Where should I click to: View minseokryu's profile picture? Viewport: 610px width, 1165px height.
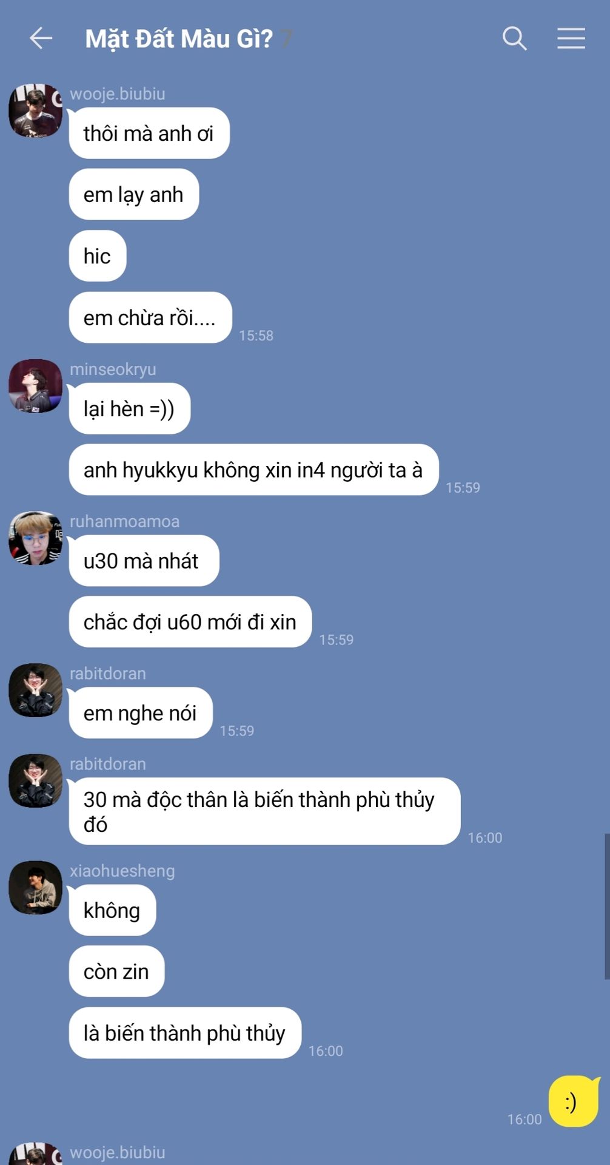point(35,386)
